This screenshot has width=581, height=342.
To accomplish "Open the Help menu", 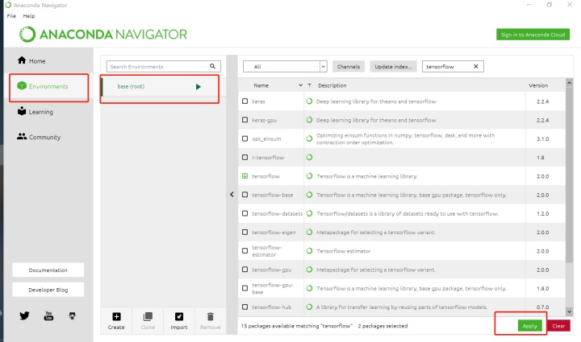I will point(29,16).
